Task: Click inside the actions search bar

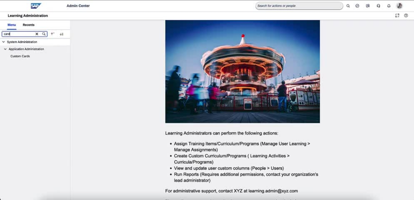Action: pos(298,6)
